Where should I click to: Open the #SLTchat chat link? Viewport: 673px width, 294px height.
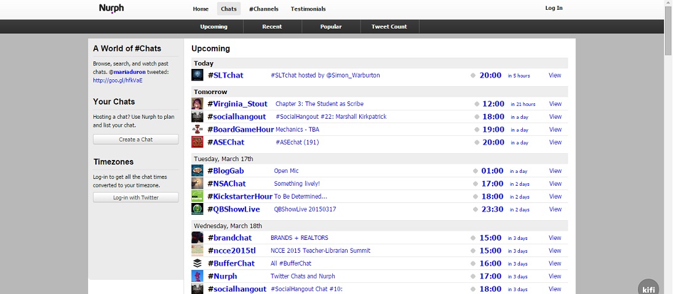pos(225,75)
